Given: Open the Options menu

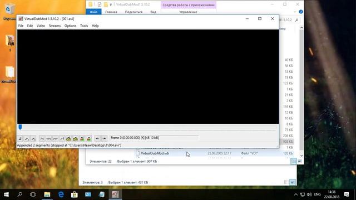Looking at the screenshot, I should click(70, 26).
